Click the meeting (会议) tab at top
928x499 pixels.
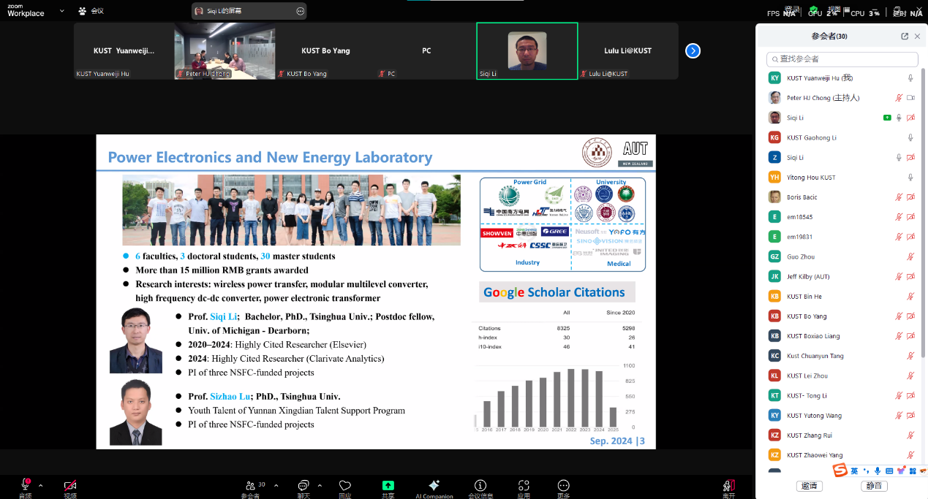[91, 11]
